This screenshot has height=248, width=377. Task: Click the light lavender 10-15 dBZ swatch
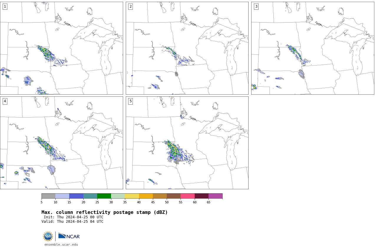(62, 196)
